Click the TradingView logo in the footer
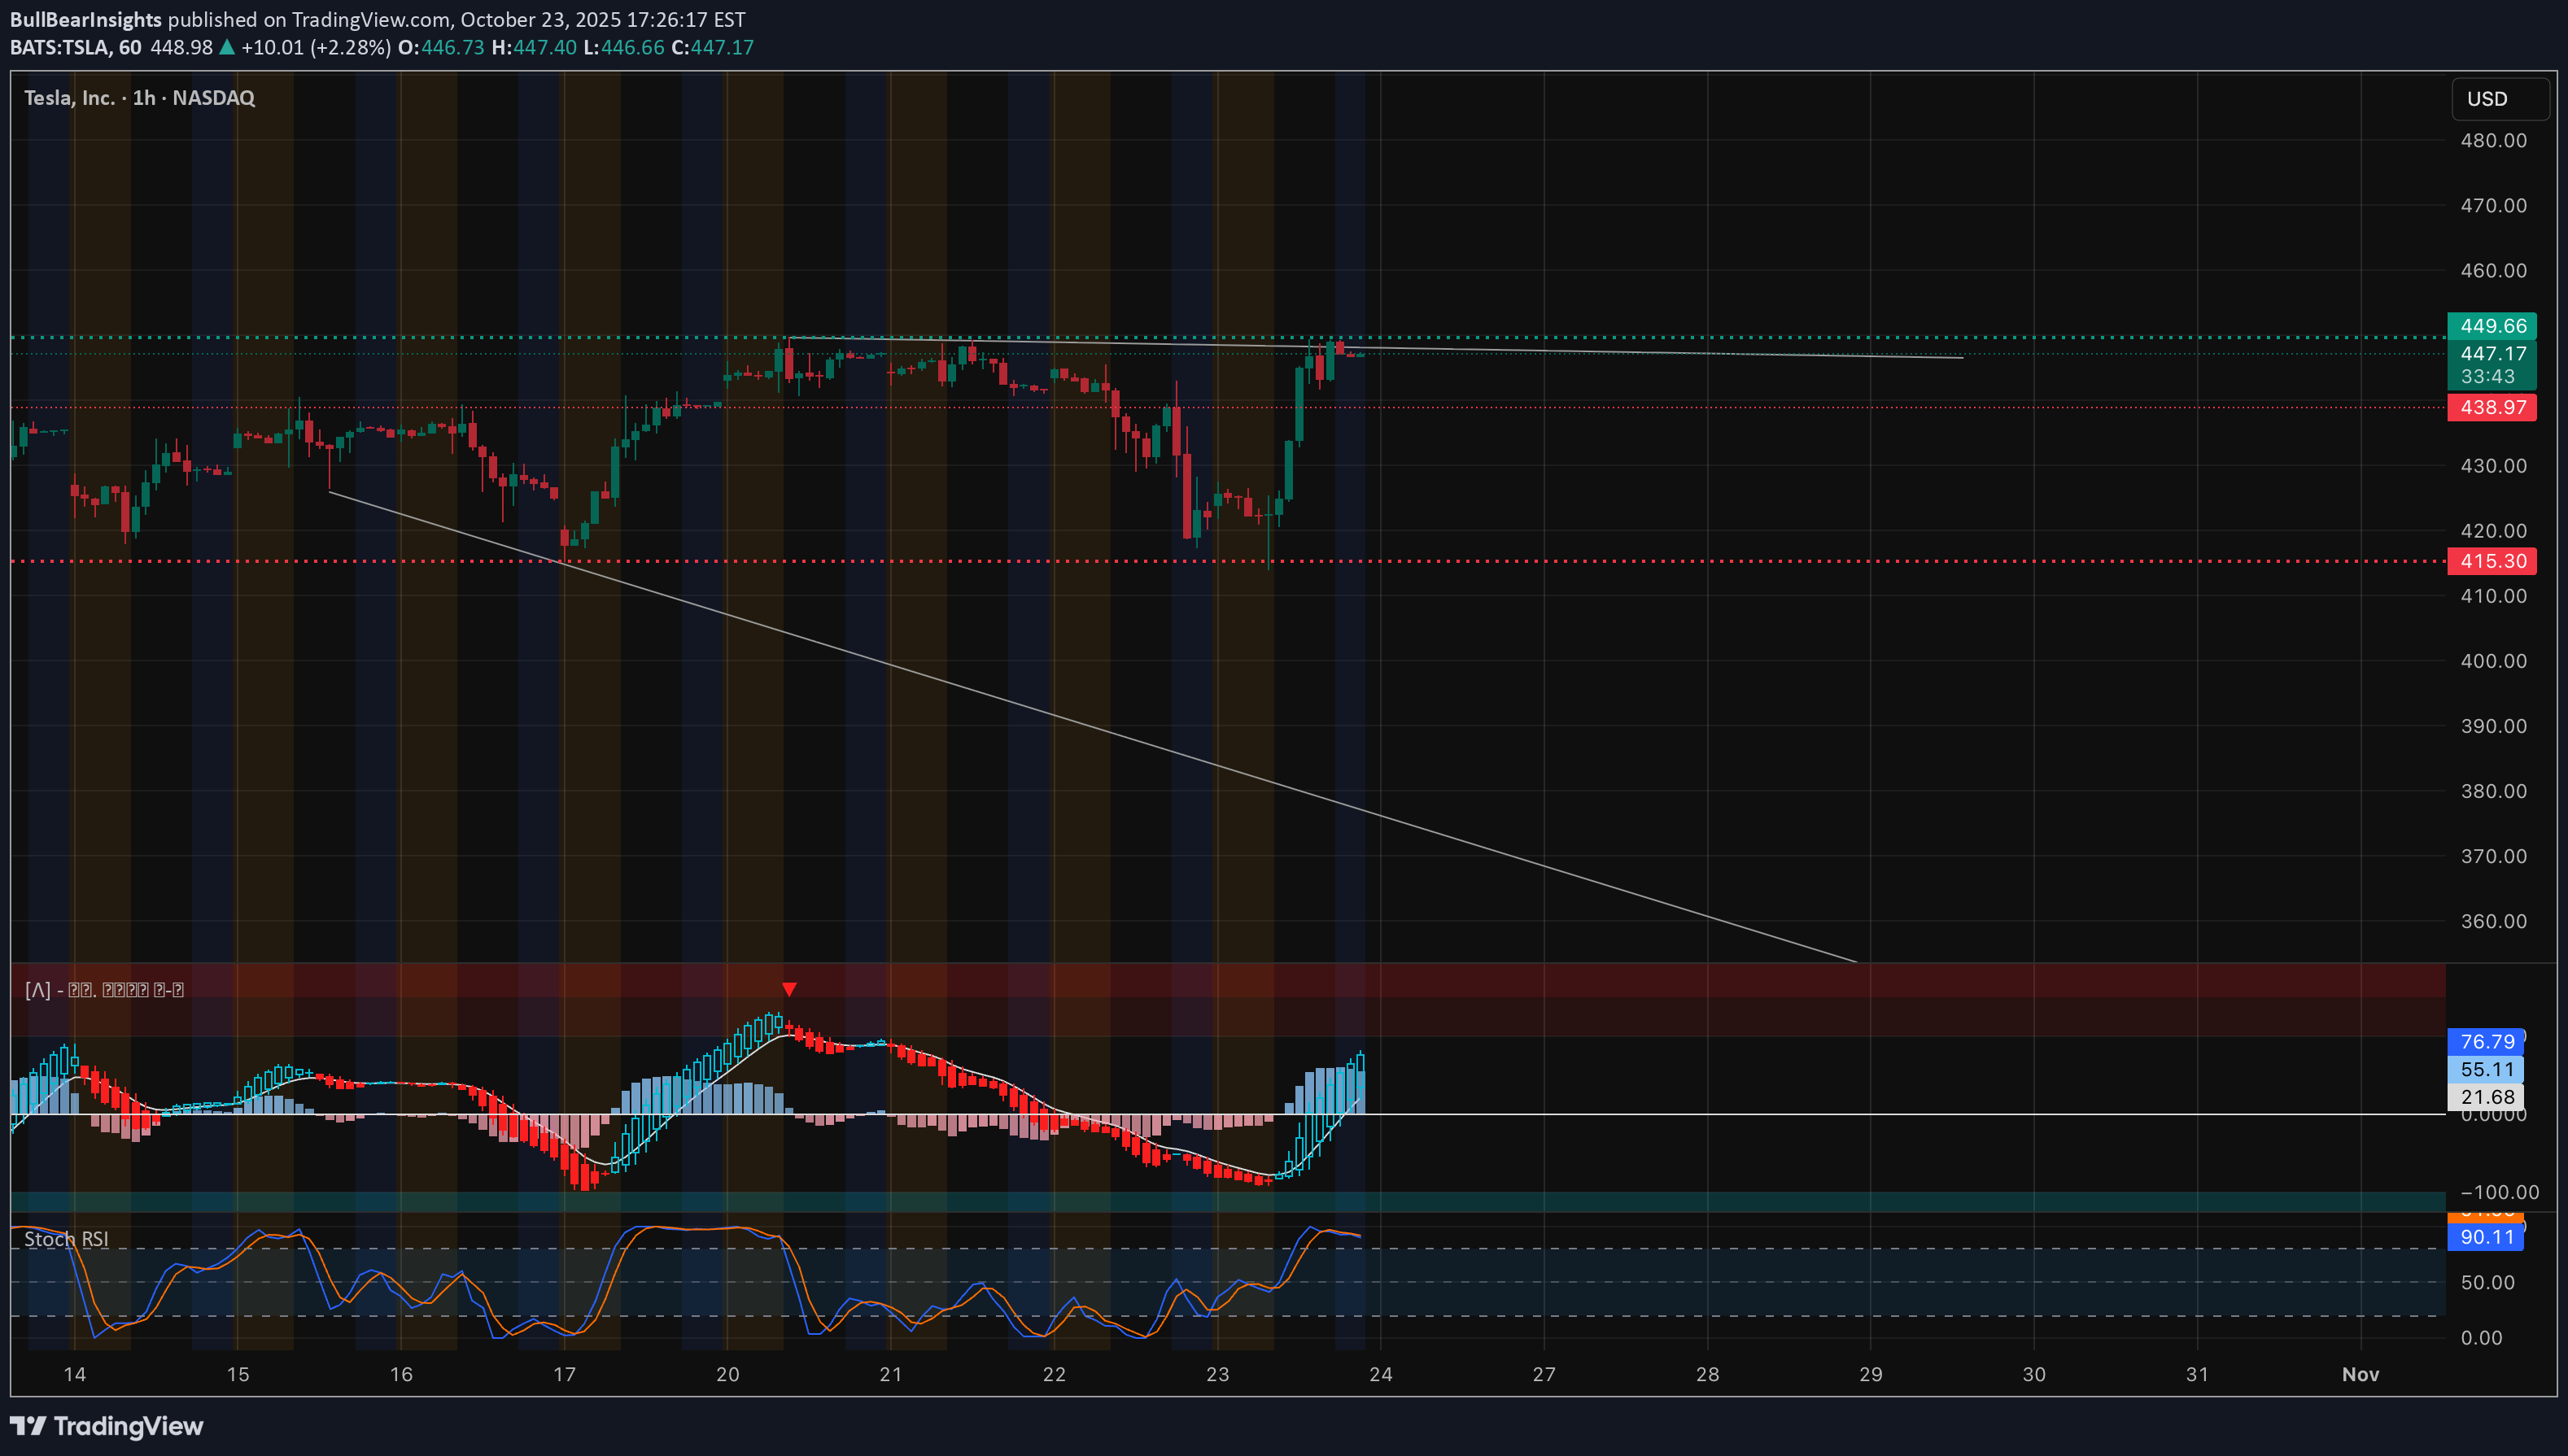Viewport: 2568px width, 1456px height. [x=107, y=1426]
